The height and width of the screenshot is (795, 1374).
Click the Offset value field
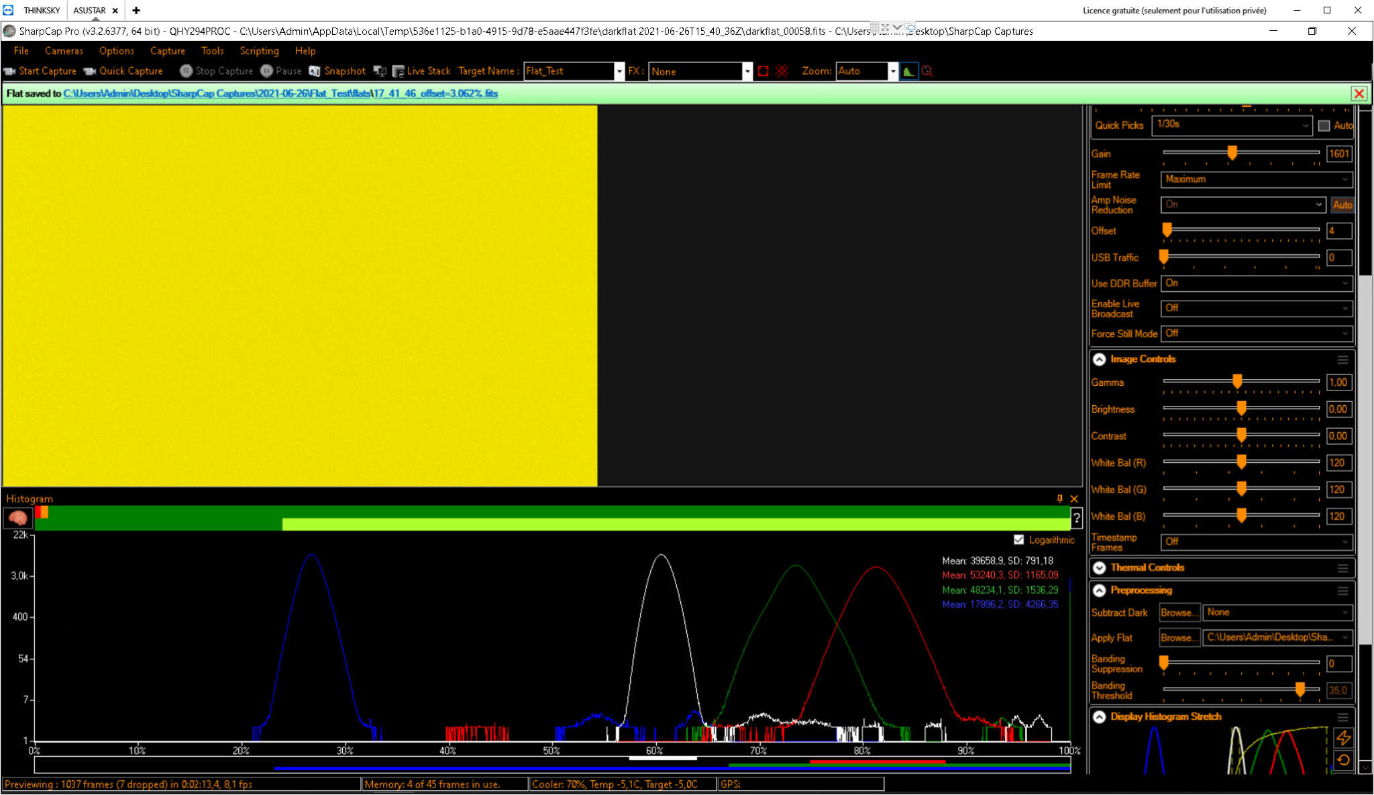1339,231
